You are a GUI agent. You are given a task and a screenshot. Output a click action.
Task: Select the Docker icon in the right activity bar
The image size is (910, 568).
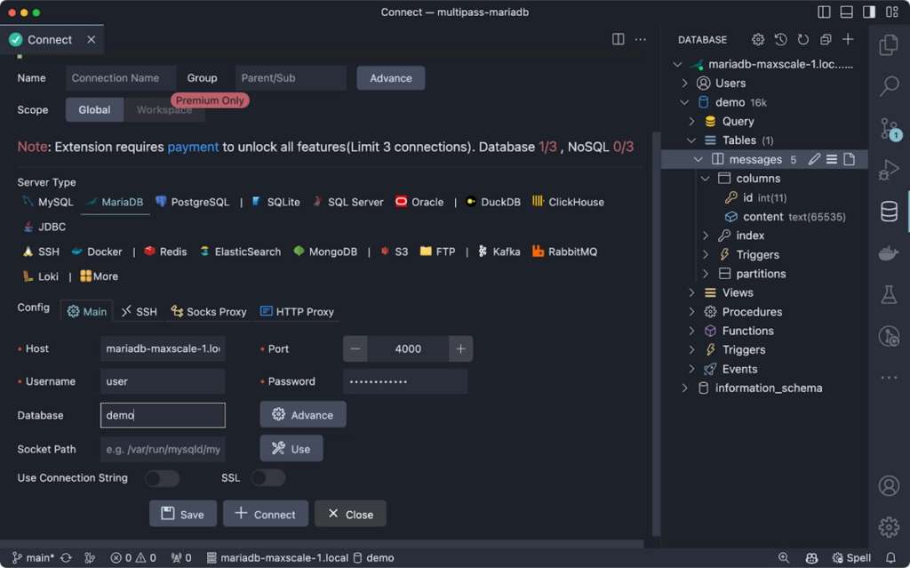(889, 252)
